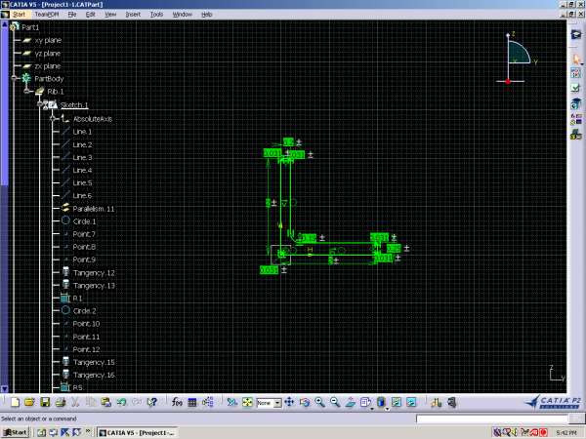Open the quick launch overflow chevron on the taskbar
This screenshot has width=586, height=439.
coord(88,431)
